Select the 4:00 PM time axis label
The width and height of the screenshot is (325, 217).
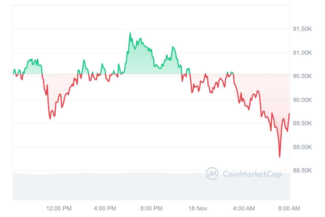105,208
